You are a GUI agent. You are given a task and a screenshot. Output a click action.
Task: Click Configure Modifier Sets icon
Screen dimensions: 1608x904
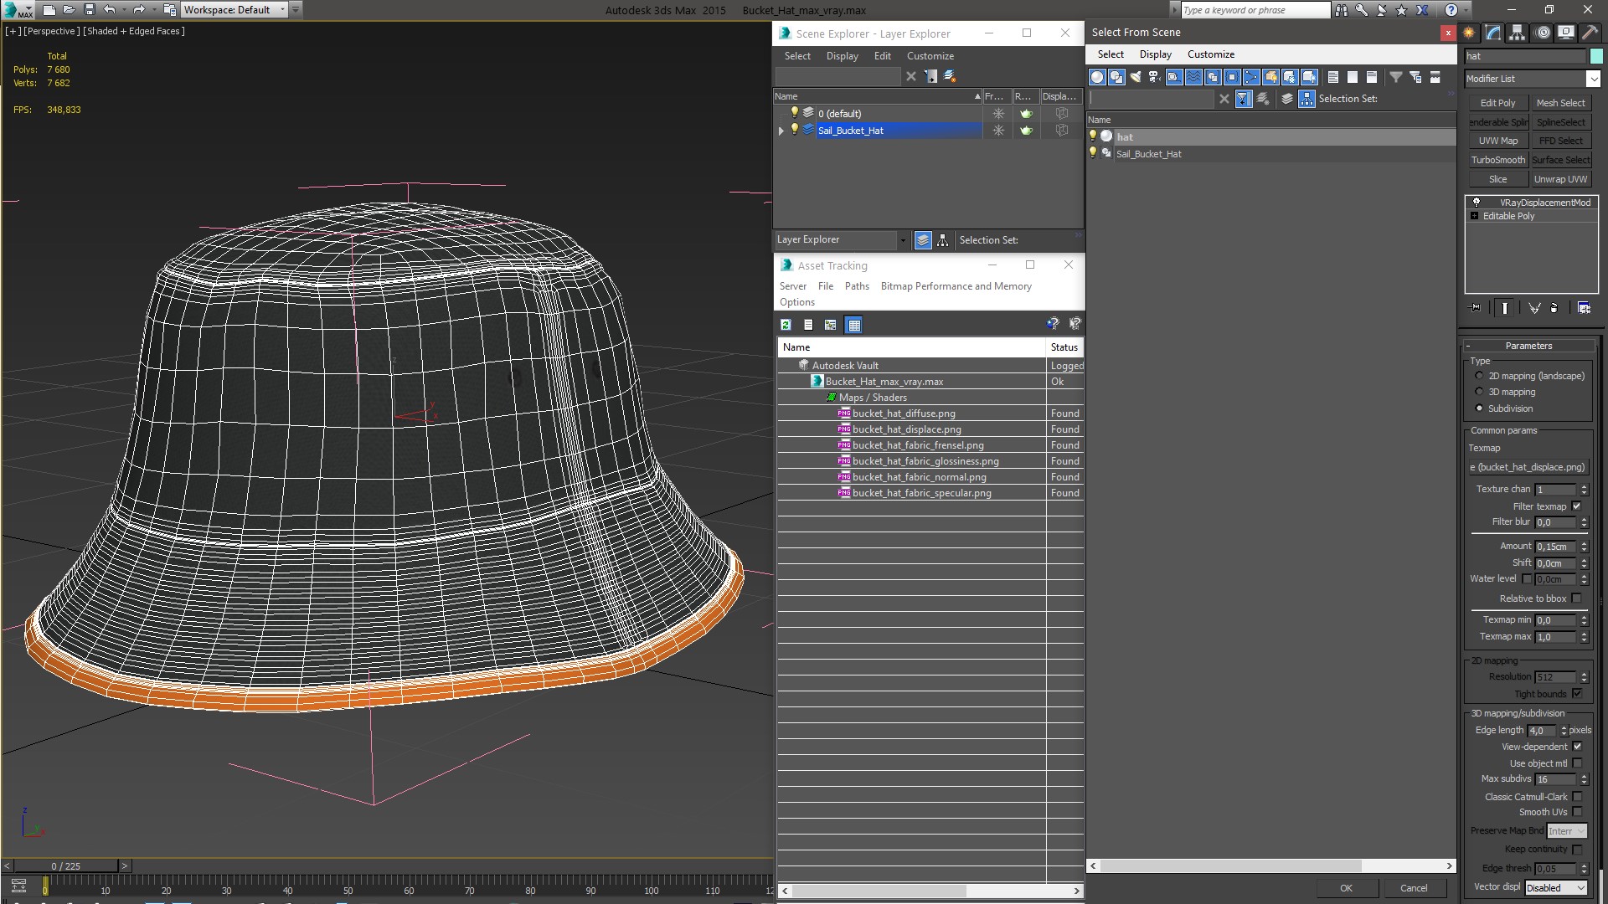coord(1584,308)
